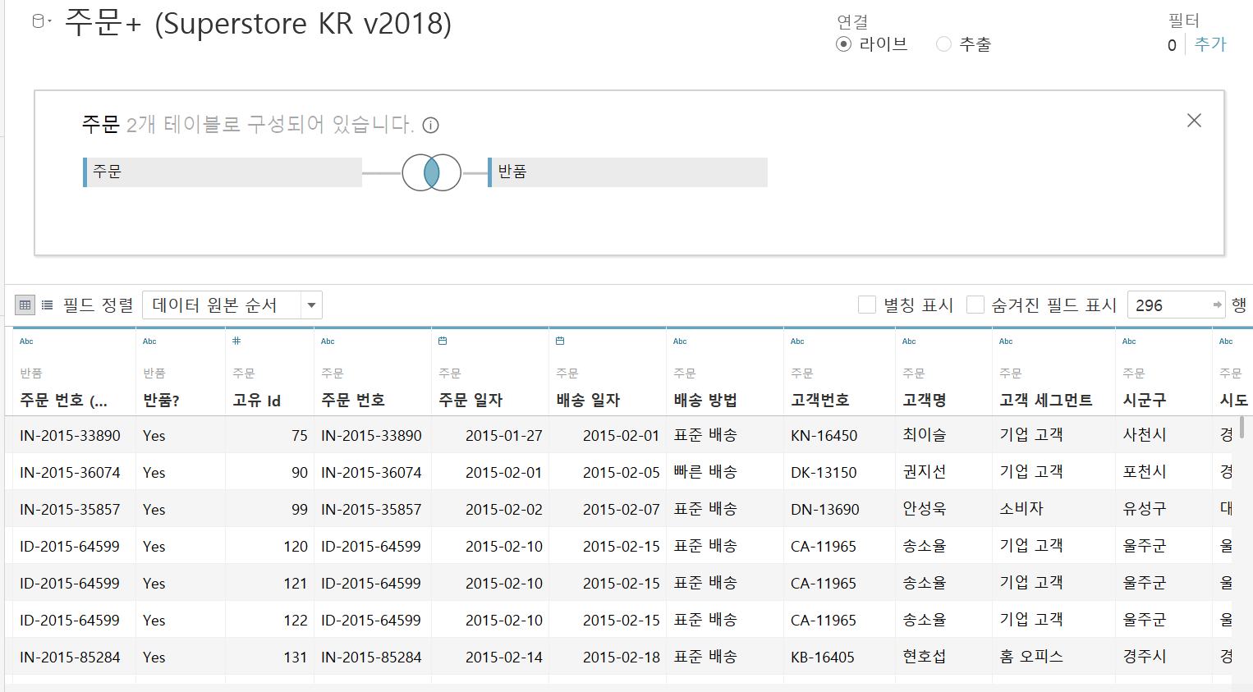Click date type icon of 배송 일자 column
Viewport: 1253px width, 692px height.
coord(560,341)
